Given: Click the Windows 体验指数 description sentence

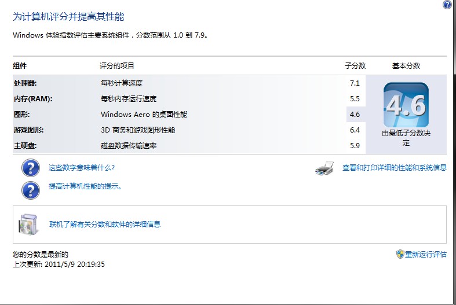Looking at the screenshot, I should (111, 35).
